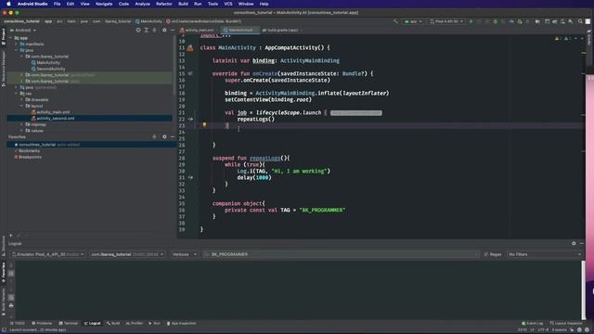Select Breakpoints in Favorites panel
The height and width of the screenshot is (334, 594).
click(x=30, y=157)
